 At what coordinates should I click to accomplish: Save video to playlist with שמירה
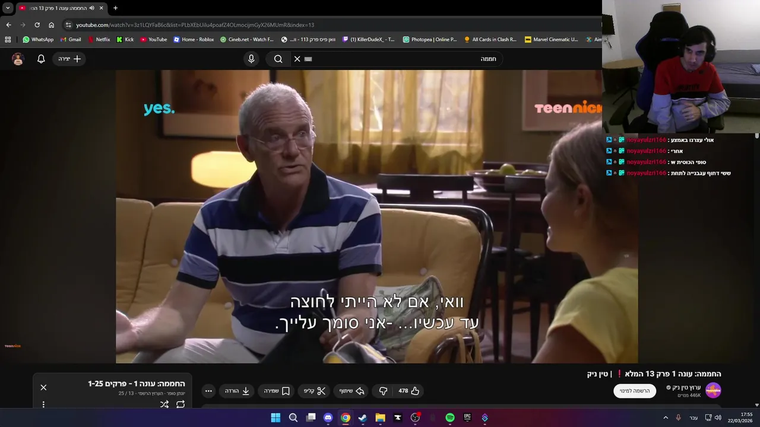[x=277, y=391]
